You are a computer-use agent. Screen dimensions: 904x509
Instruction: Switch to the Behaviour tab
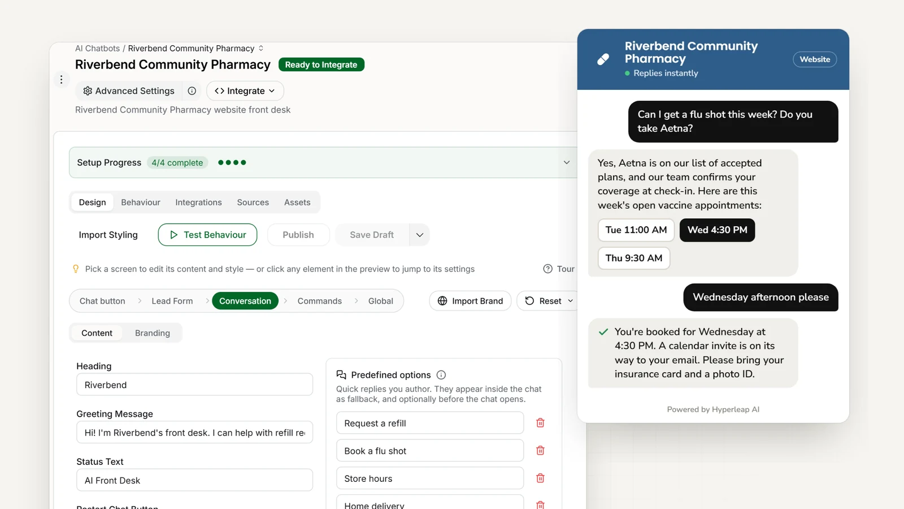(141, 202)
